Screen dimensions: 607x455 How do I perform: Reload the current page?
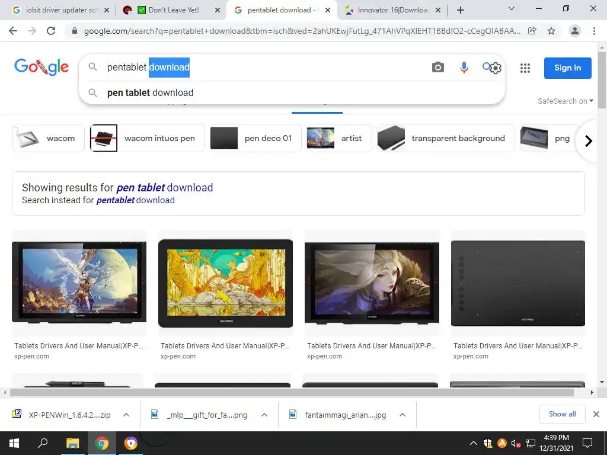tap(51, 31)
